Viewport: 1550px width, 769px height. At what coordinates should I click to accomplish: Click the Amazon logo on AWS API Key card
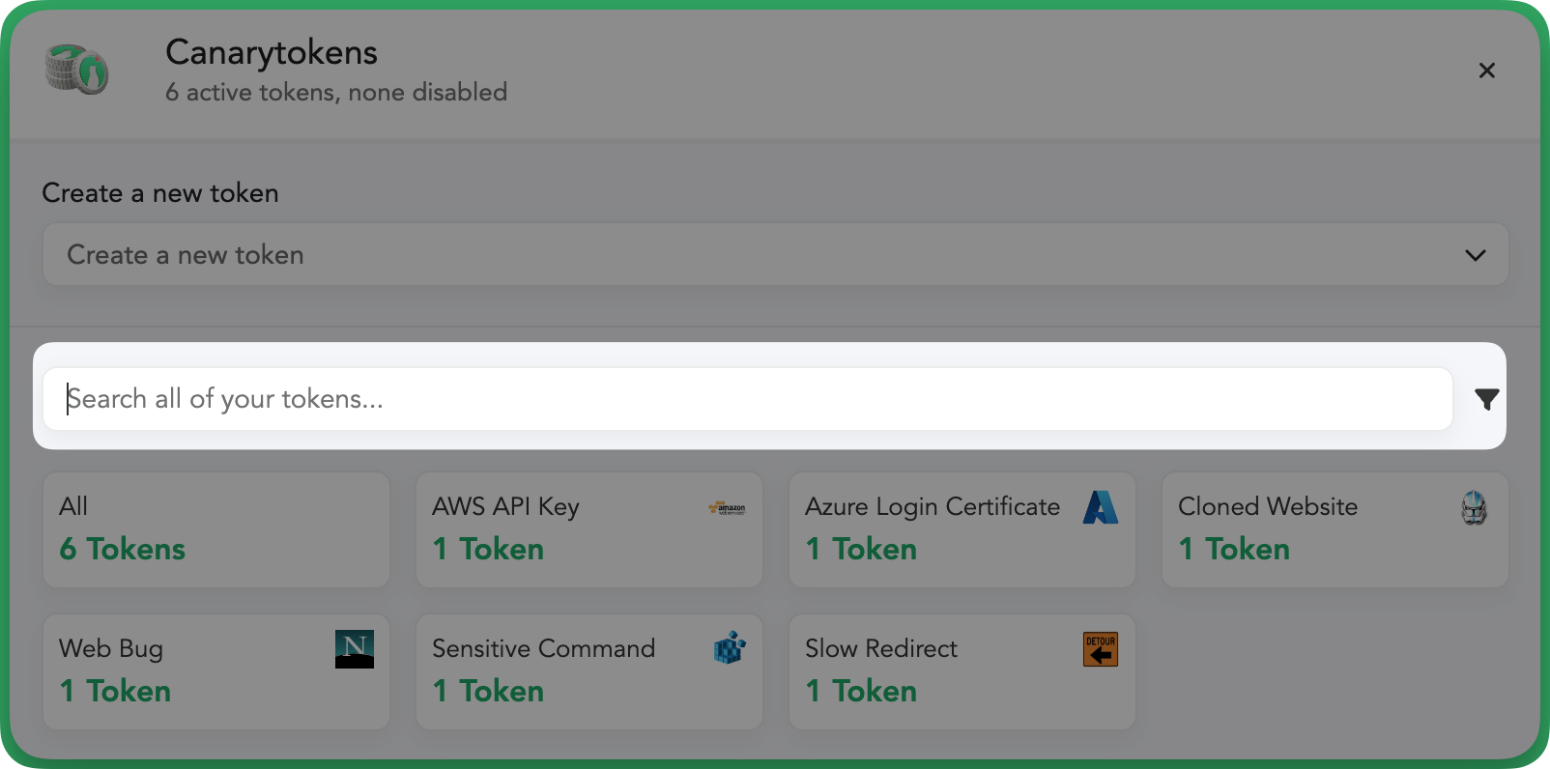pyautogui.click(x=727, y=507)
